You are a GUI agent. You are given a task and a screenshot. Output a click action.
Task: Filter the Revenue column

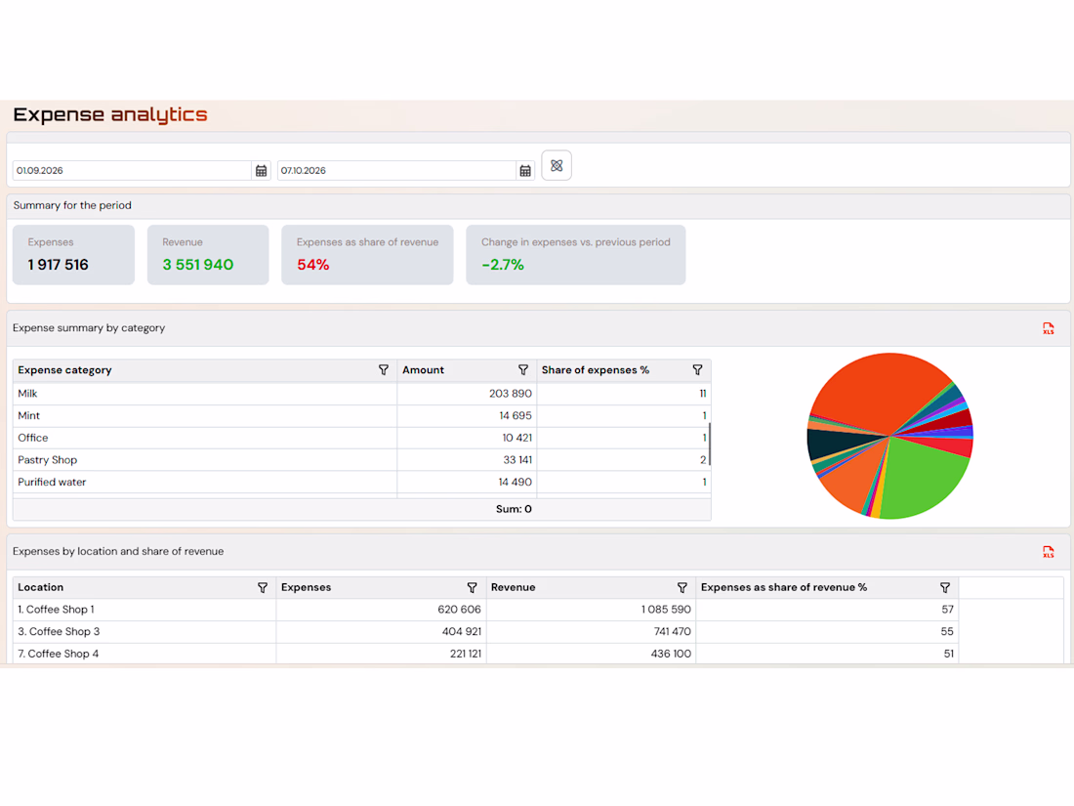click(682, 588)
